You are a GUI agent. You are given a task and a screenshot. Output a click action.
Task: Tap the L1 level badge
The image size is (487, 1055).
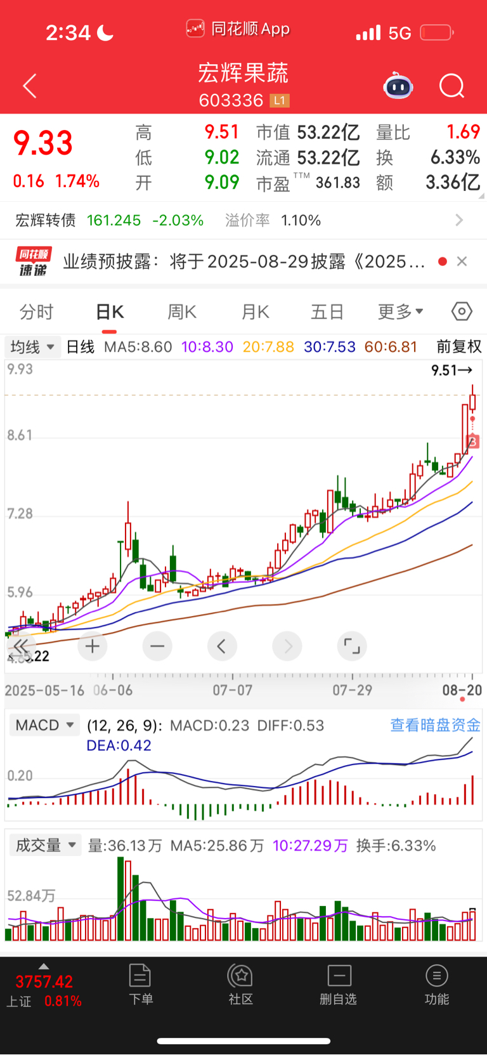point(280,100)
